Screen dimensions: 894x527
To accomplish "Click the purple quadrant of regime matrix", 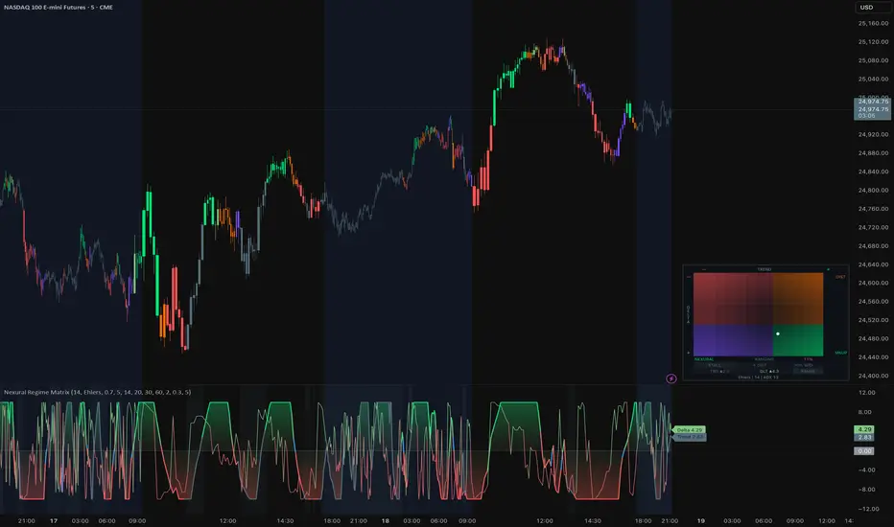I will (733, 340).
